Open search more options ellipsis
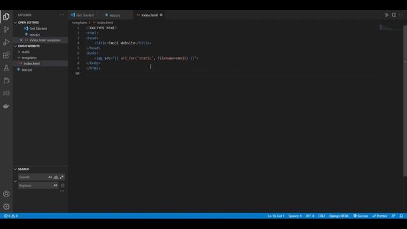Viewport: 407px width, 229px height. (x=62, y=191)
